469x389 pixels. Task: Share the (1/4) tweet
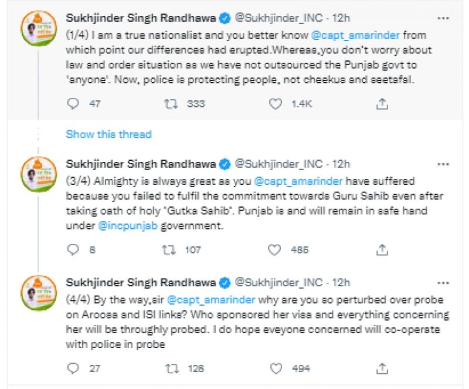point(382,104)
